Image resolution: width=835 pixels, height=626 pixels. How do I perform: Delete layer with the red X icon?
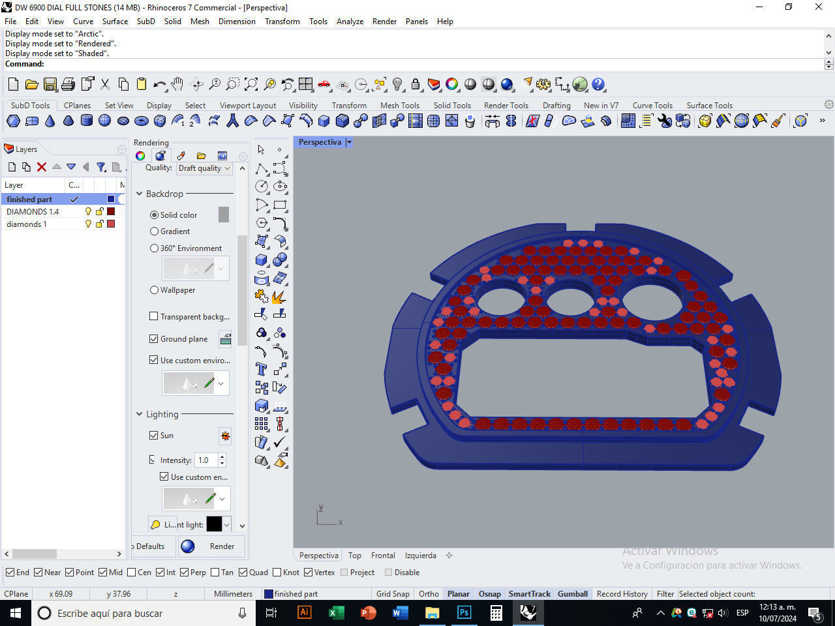click(x=42, y=167)
